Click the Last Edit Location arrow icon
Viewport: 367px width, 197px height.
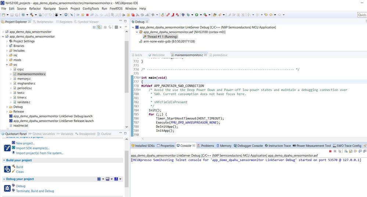point(266,15)
